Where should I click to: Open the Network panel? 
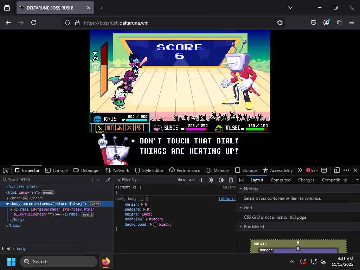point(117,171)
